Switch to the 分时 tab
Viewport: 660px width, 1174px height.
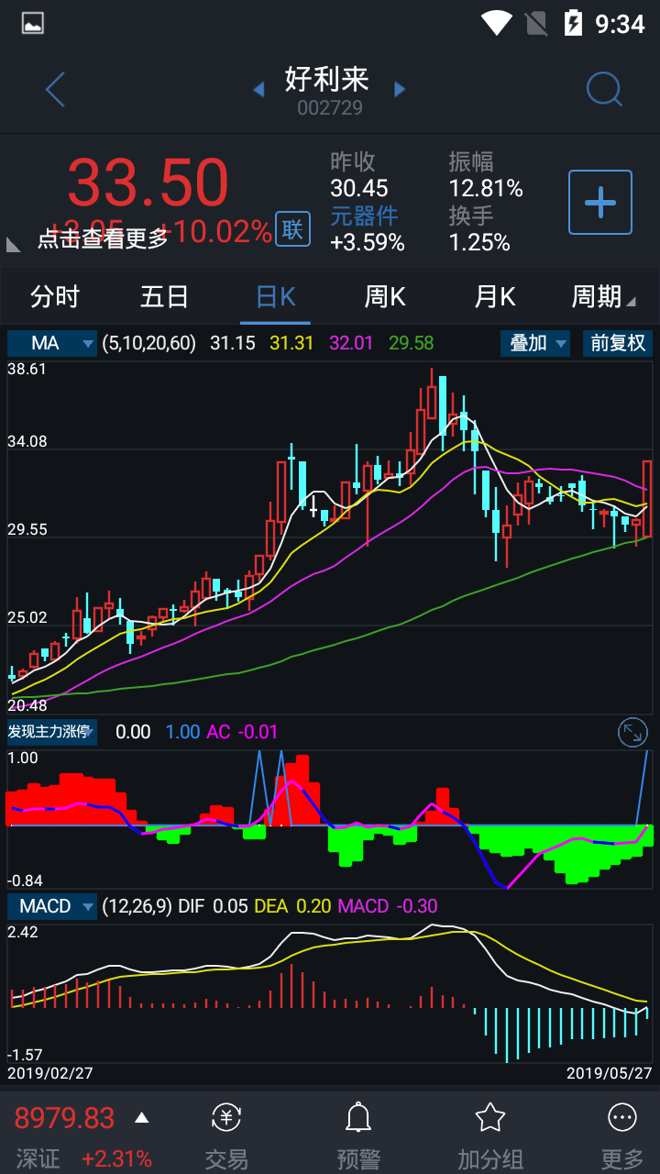(x=55, y=297)
